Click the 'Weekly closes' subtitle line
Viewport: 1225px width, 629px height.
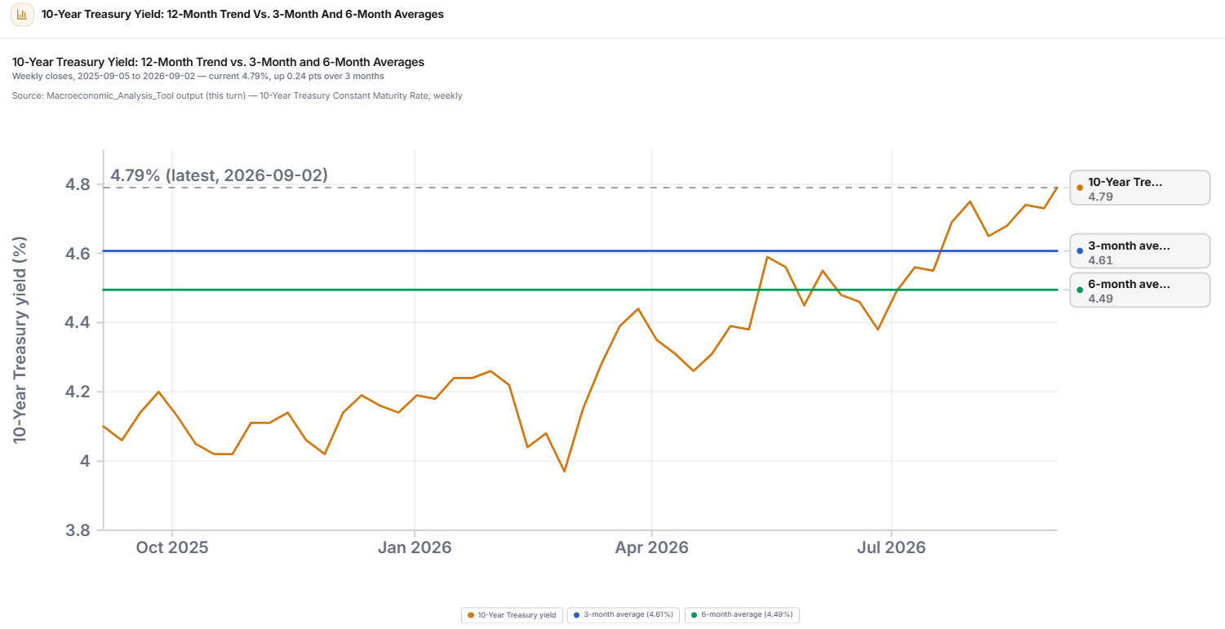tap(198, 76)
